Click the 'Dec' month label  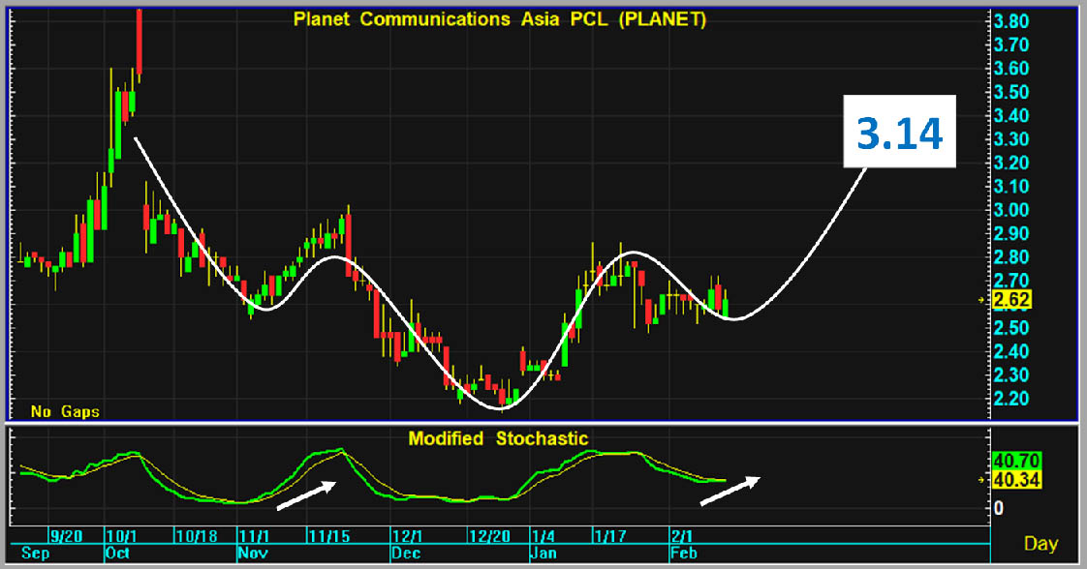(x=406, y=554)
